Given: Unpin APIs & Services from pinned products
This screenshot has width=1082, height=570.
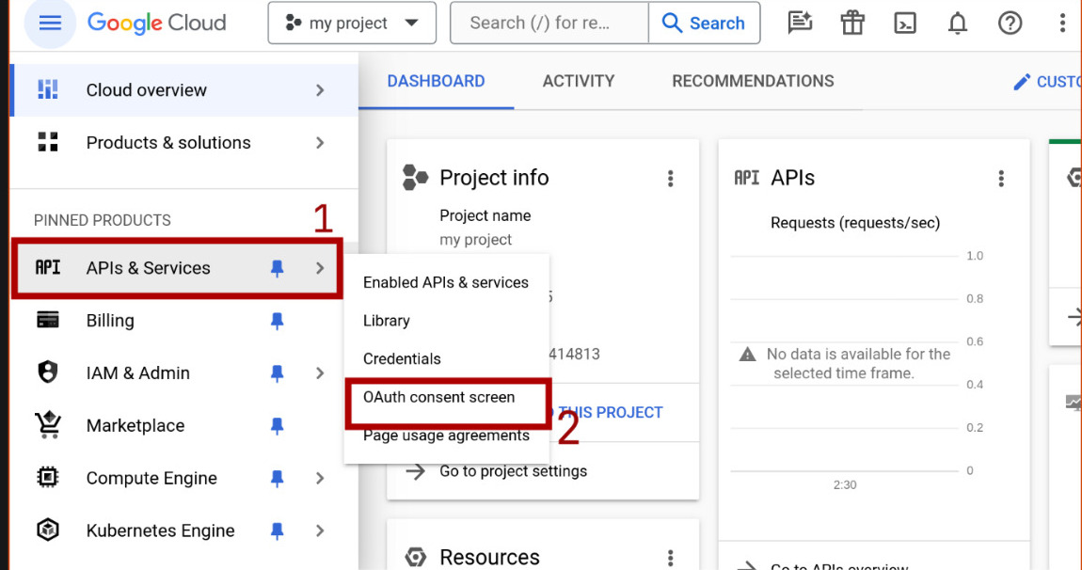Looking at the screenshot, I should click(x=277, y=268).
